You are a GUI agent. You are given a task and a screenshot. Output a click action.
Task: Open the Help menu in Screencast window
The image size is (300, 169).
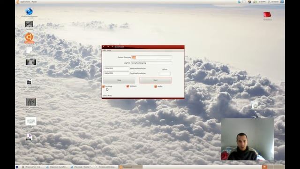(109, 50)
